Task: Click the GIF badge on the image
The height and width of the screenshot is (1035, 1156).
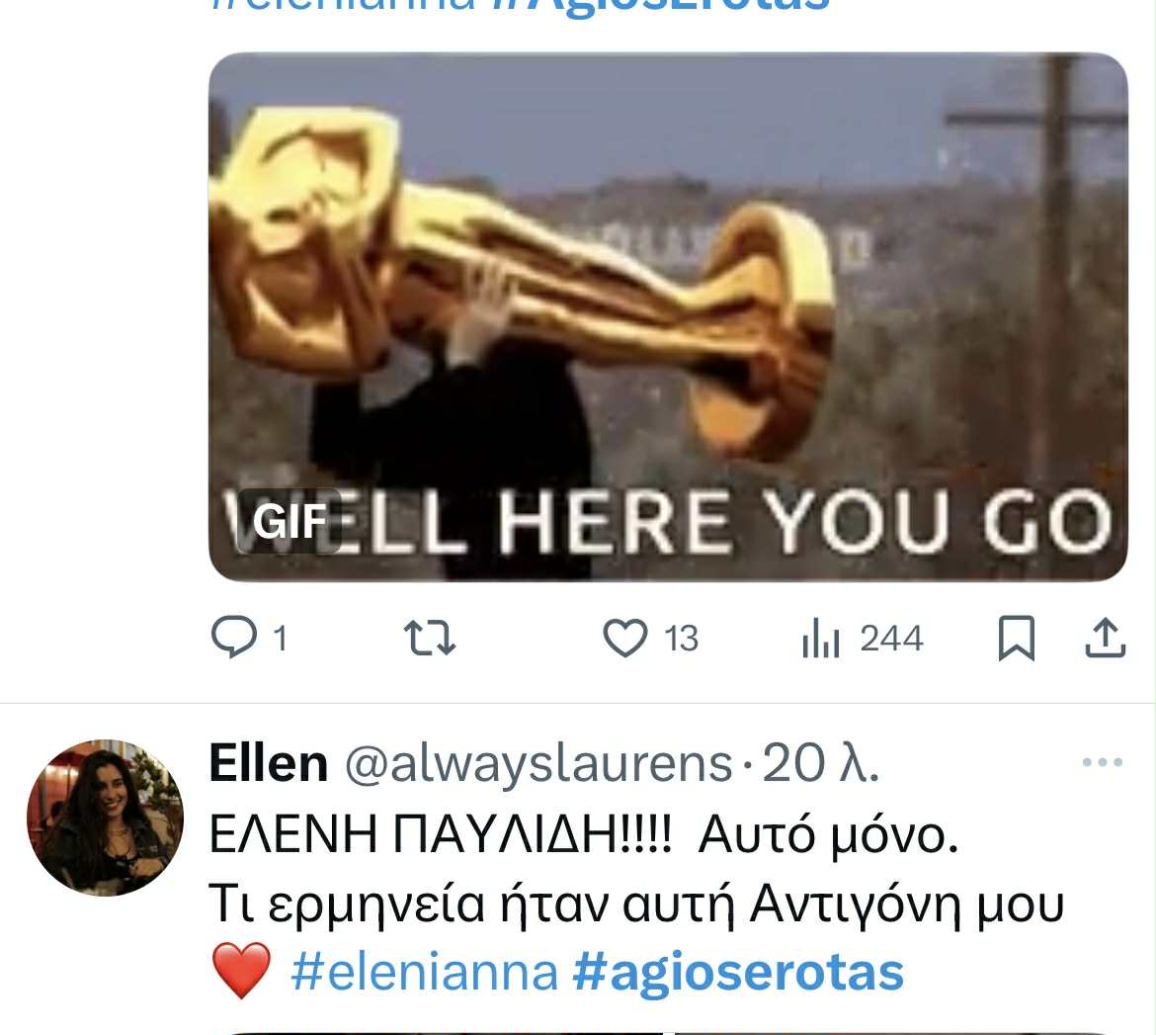Action: pos(289,521)
